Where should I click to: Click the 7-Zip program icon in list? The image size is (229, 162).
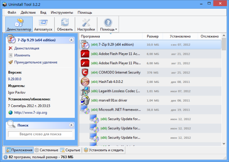pyautogui.click(x=85, y=44)
